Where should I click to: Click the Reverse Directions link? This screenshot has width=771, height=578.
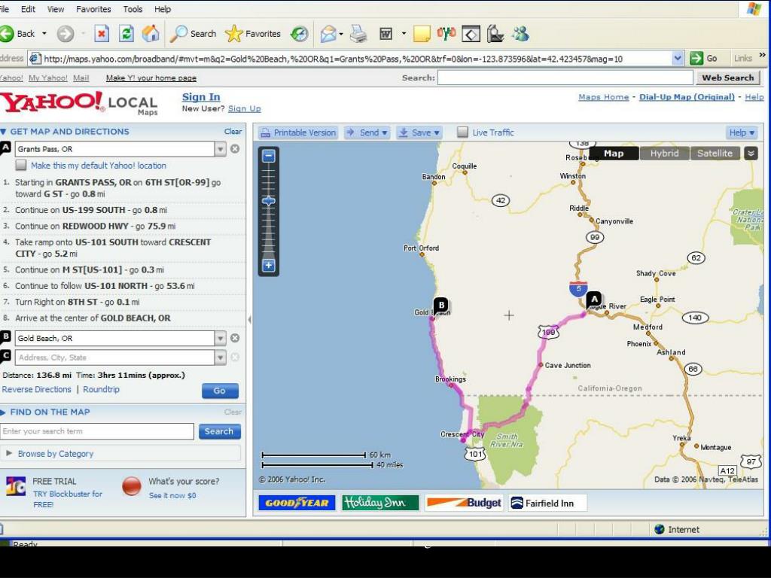pyautogui.click(x=37, y=389)
